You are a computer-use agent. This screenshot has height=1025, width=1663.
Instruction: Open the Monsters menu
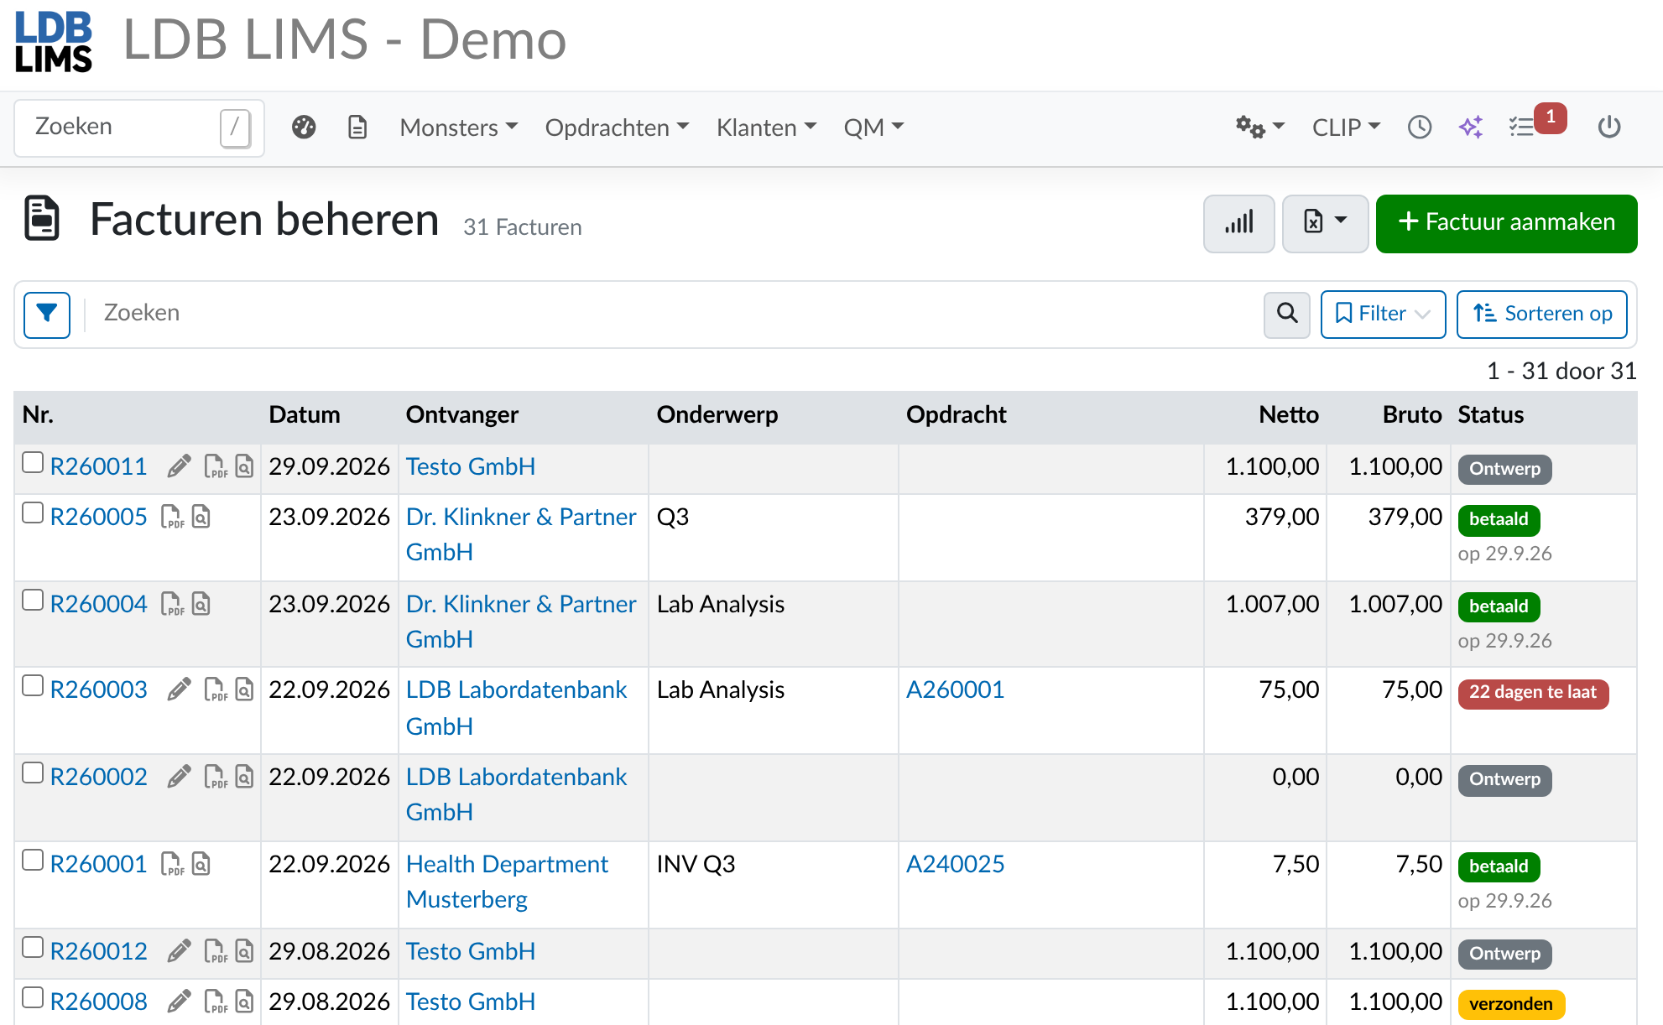[x=458, y=127]
